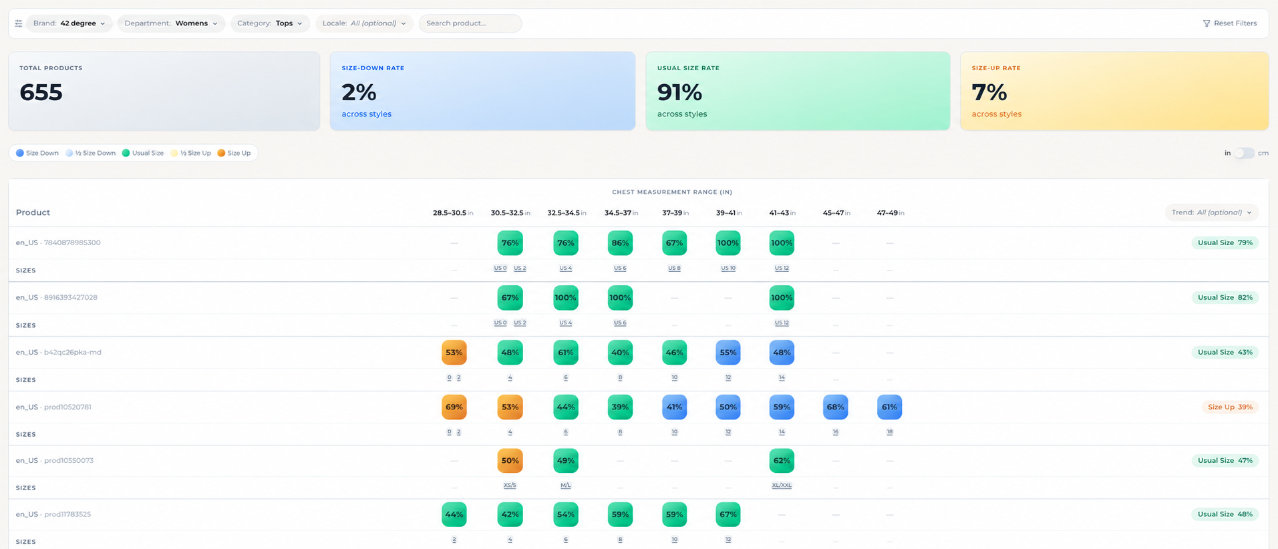Open the Trend All (optional) dropdown
1278x549 pixels.
point(1212,212)
